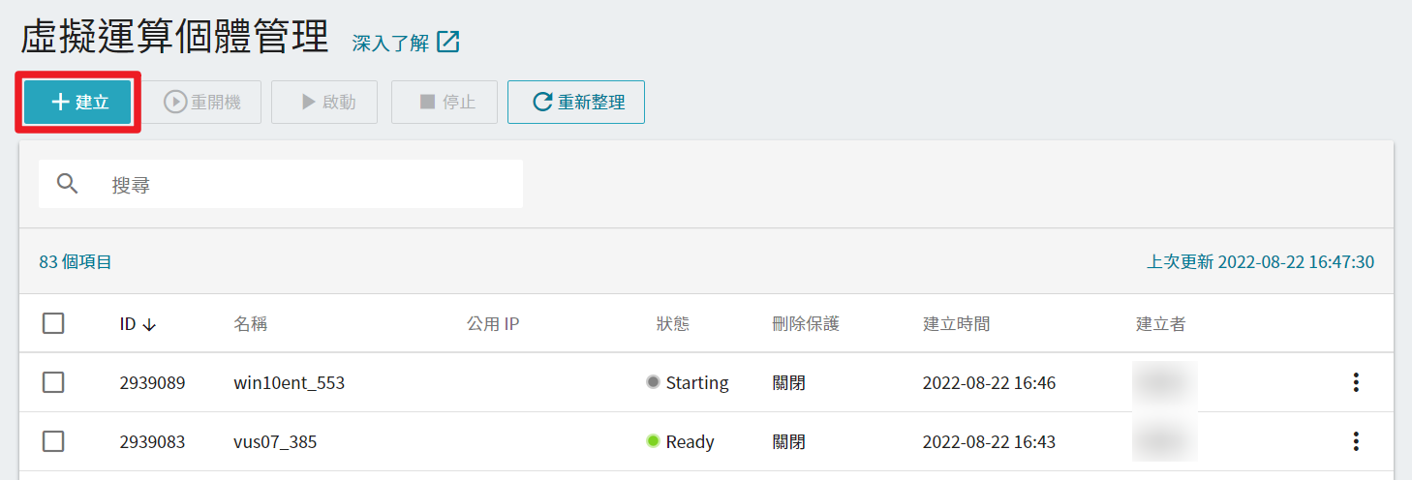Type in the 搜尋 search field
Screen dimensions: 1412x480
click(x=310, y=184)
